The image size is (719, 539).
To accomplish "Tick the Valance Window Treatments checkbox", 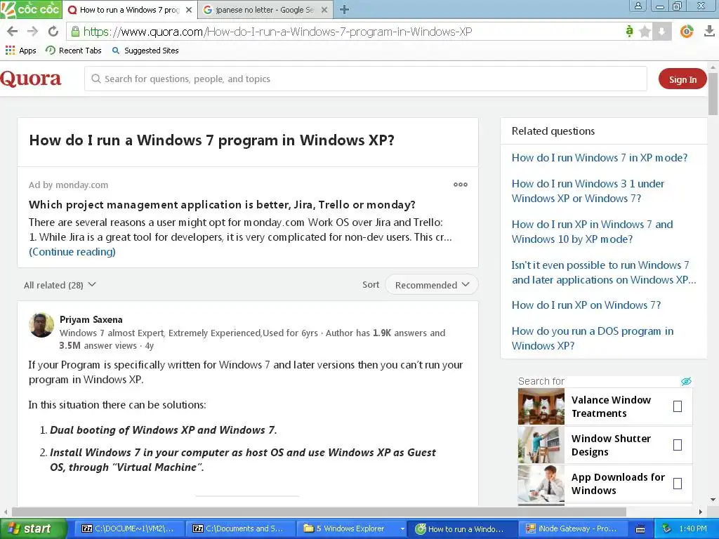I will click(x=678, y=406).
